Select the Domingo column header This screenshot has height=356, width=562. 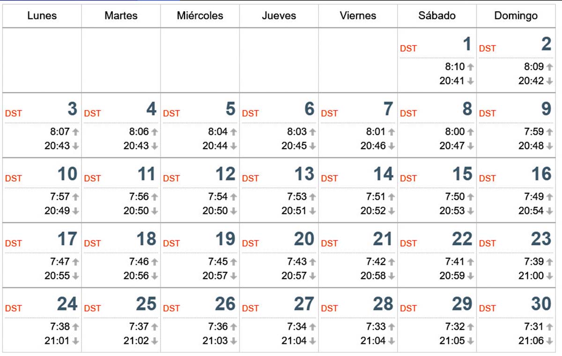(x=517, y=15)
